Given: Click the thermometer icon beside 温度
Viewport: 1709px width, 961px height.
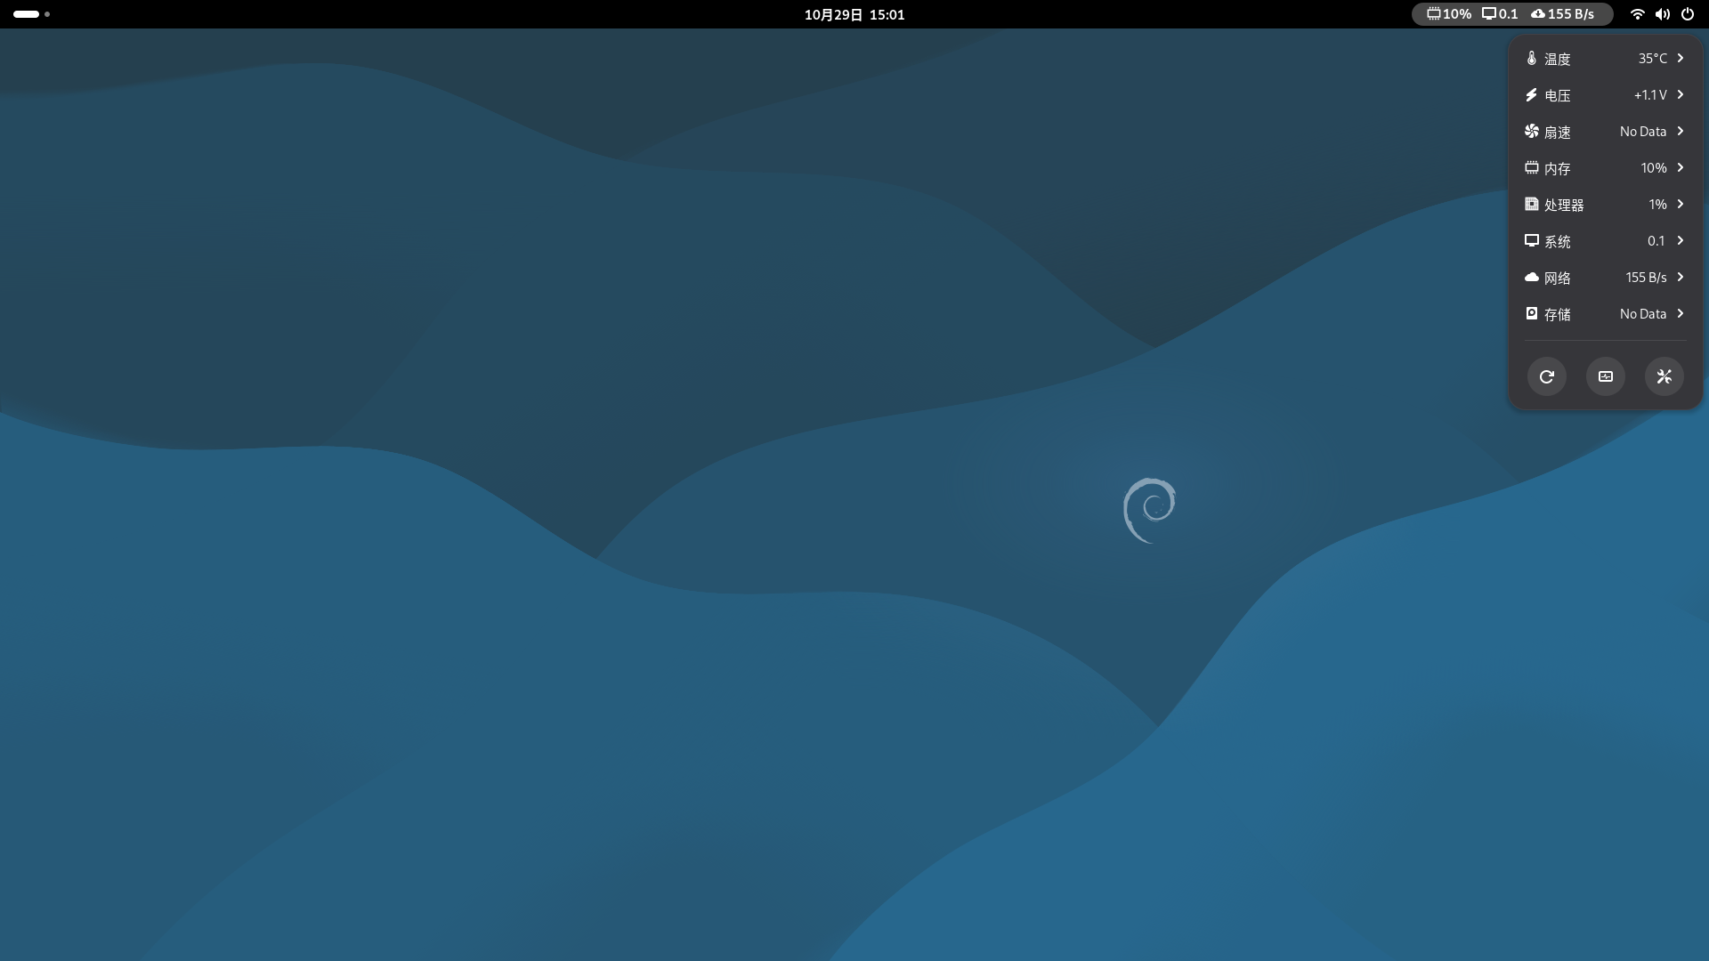Looking at the screenshot, I should (x=1531, y=59).
